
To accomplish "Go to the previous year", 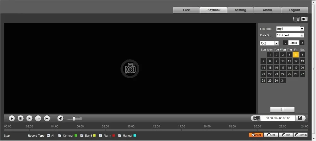I will pos(285,43).
